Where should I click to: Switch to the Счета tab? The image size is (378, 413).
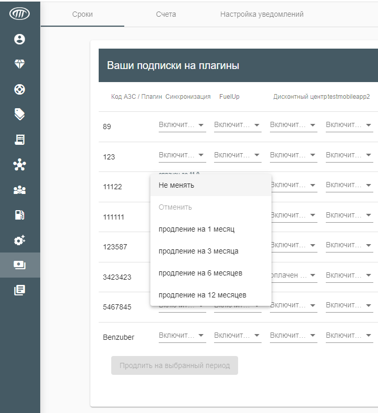click(x=166, y=14)
